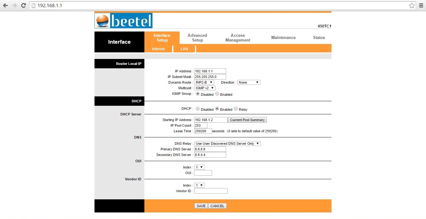Viewport: 426px width, 219px height.
Task: Open the Multicast IGMP dropdown
Action: pyautogui.click(x=205, y=88)
